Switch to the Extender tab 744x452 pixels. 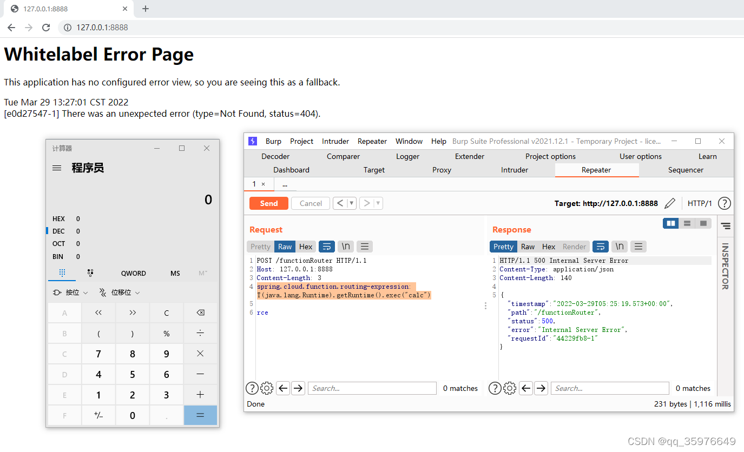click(x=470, y=156)
